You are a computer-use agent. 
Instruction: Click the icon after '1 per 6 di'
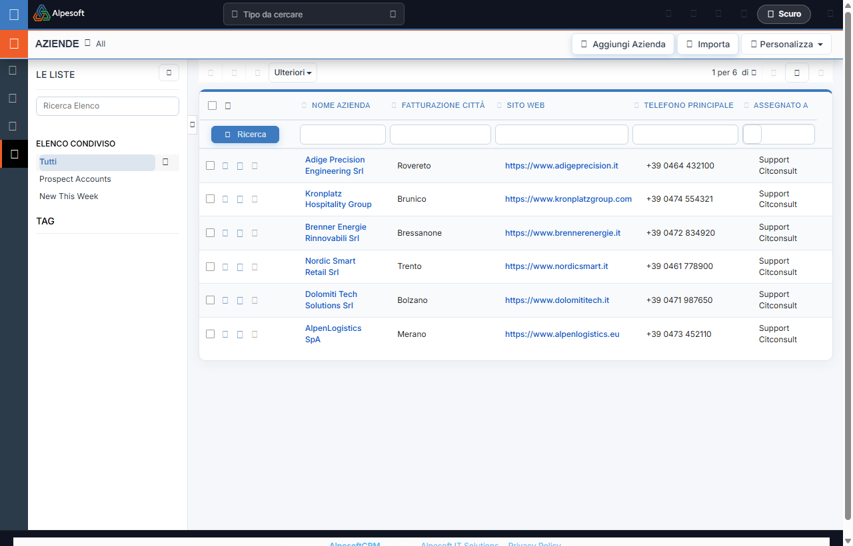[754, 73]
